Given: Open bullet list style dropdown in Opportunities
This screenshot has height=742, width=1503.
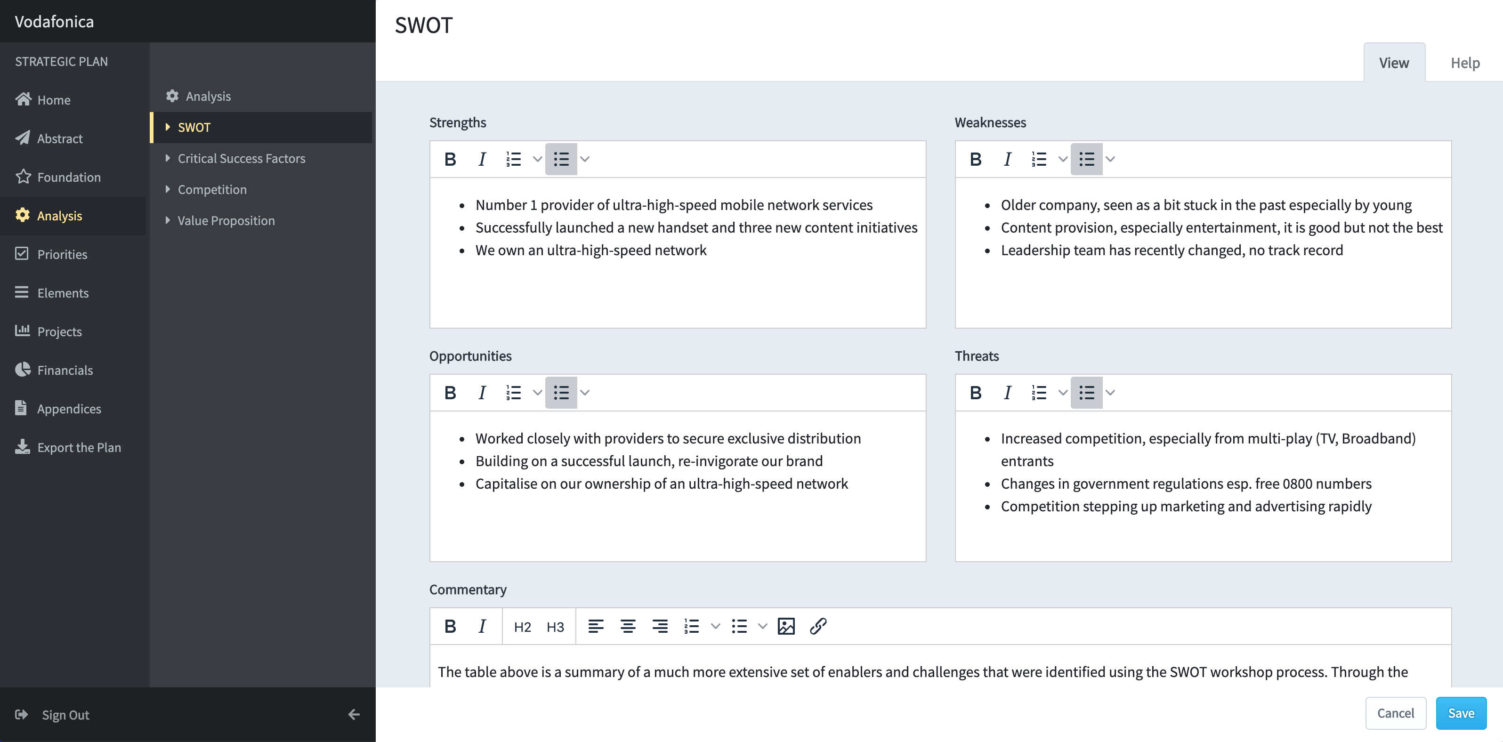Looking at the screenshot, I should pos(585,393).
